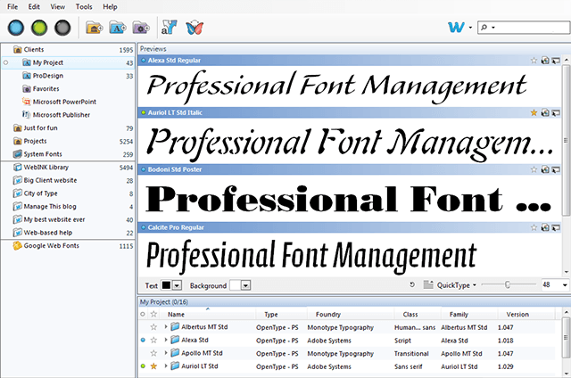Open the dropdown arrow beside WebINK logo
This screenshot has height=378, width=571.
470,28
